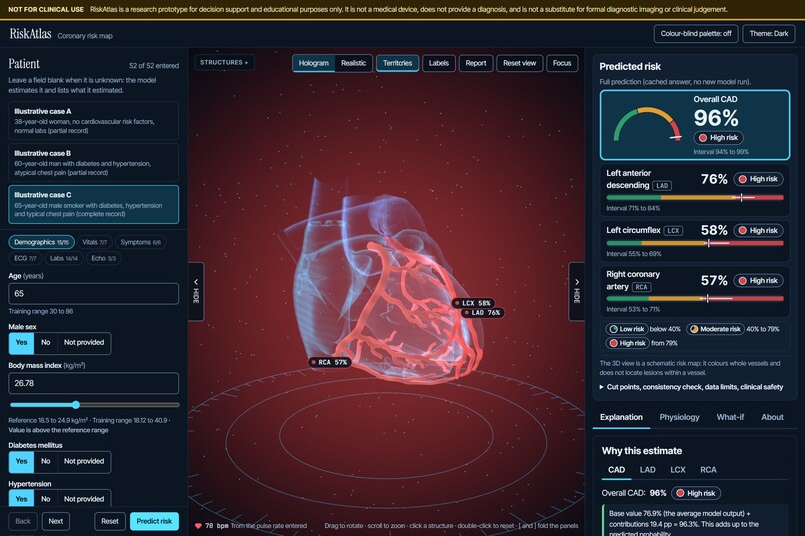Expand the STRUCTURES + panel

pos(224,63)
